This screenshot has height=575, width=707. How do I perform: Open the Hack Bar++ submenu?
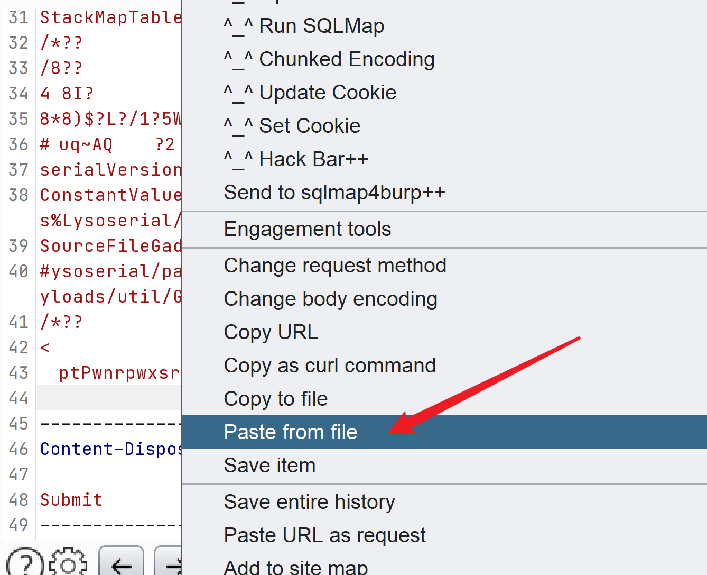[296, 159]
